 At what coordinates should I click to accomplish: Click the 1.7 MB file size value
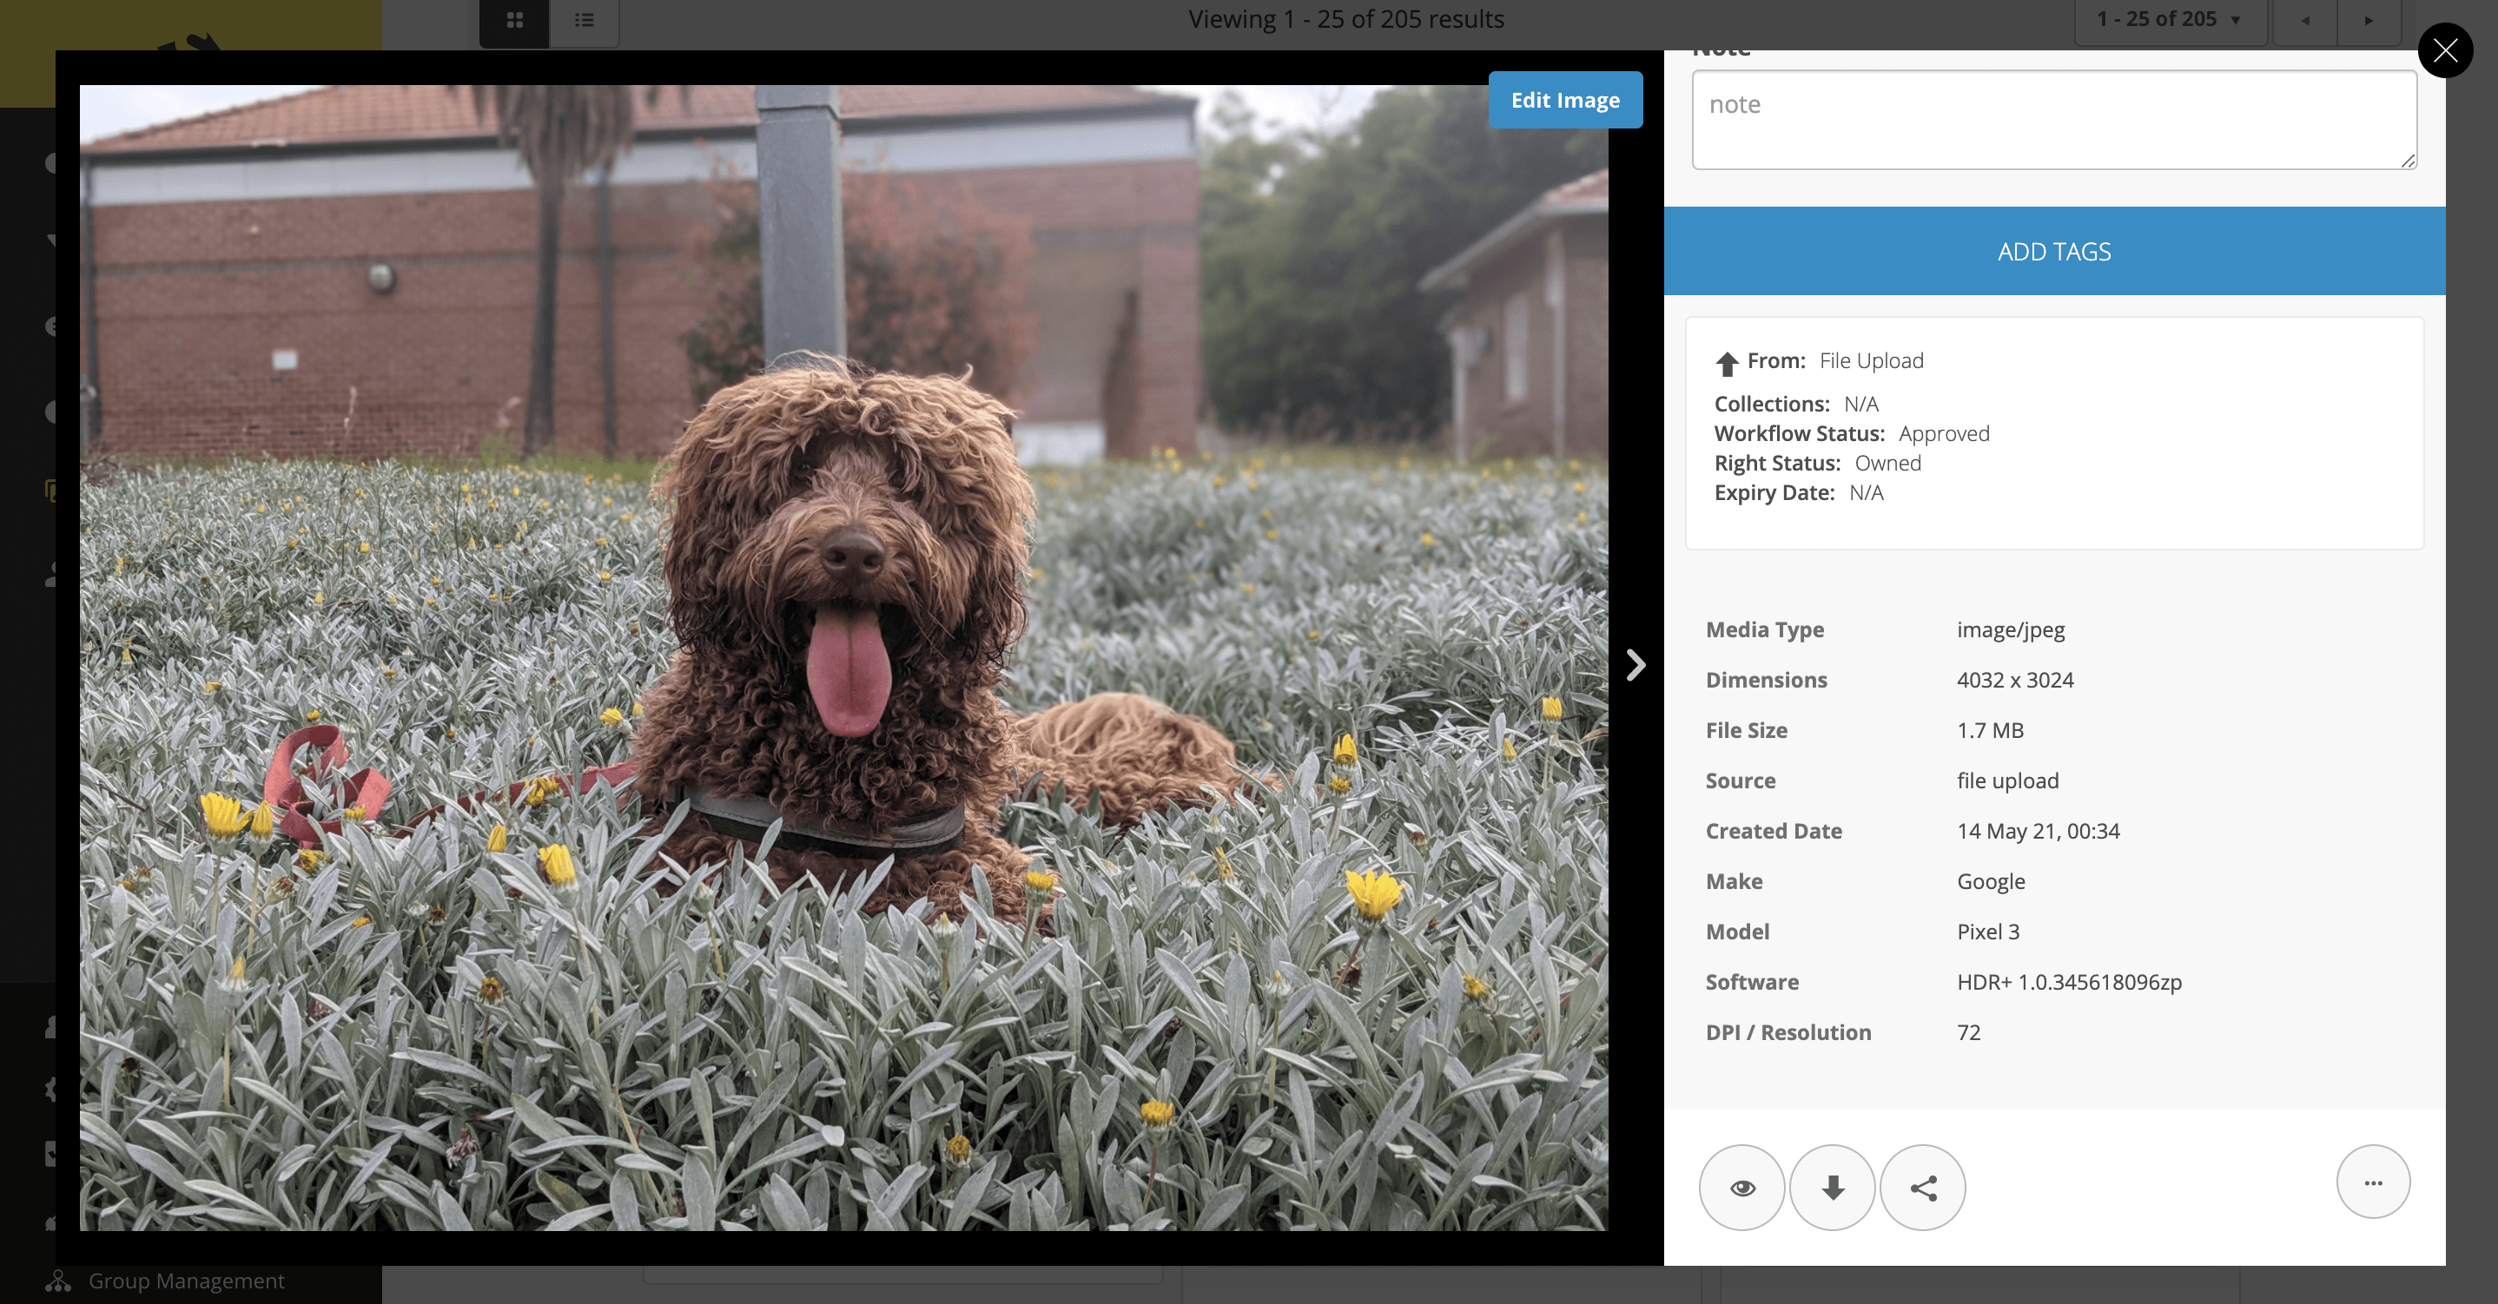click(x=1990, y=730)
